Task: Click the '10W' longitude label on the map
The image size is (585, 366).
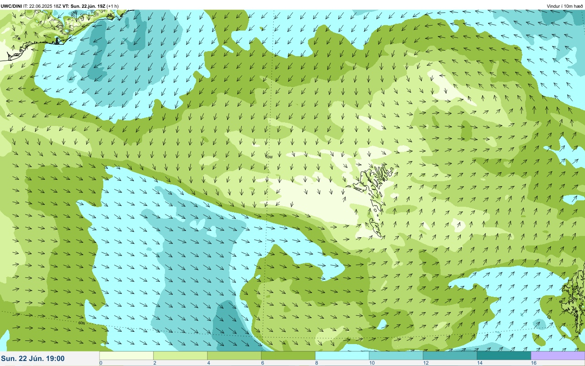Action: click(270, 157)
